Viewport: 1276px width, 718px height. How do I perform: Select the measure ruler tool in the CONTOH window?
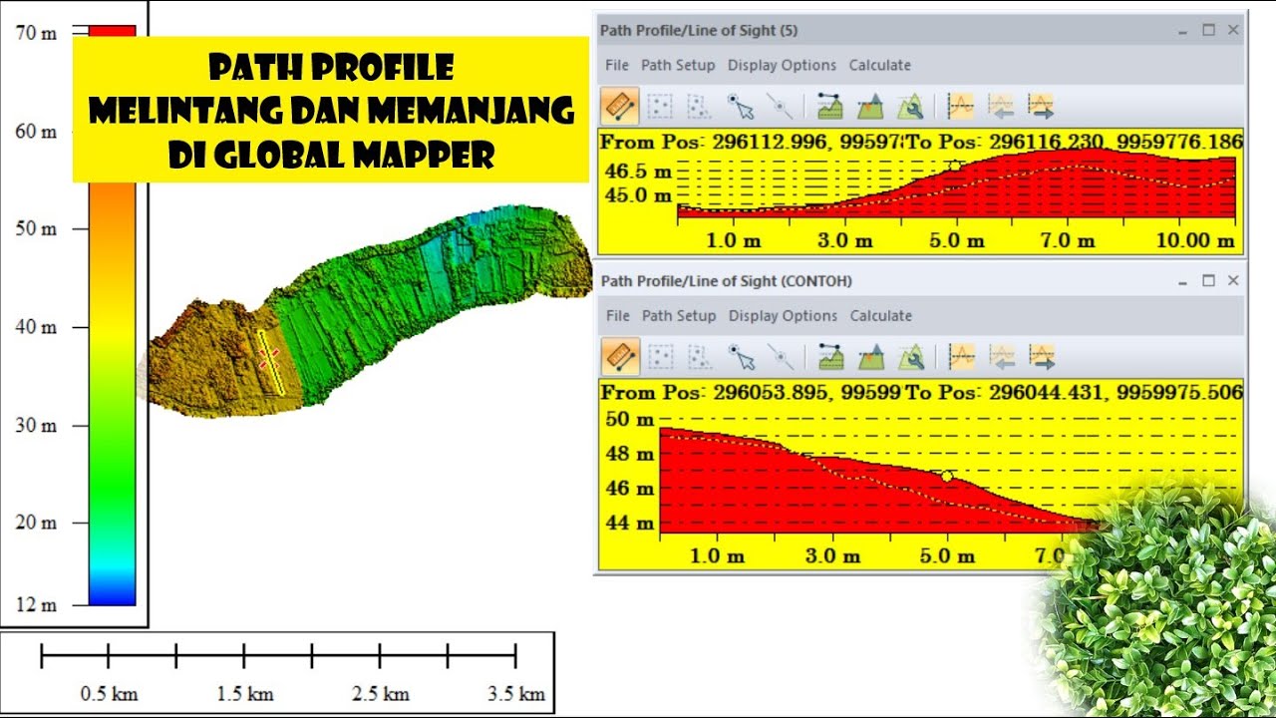(620, 357)
